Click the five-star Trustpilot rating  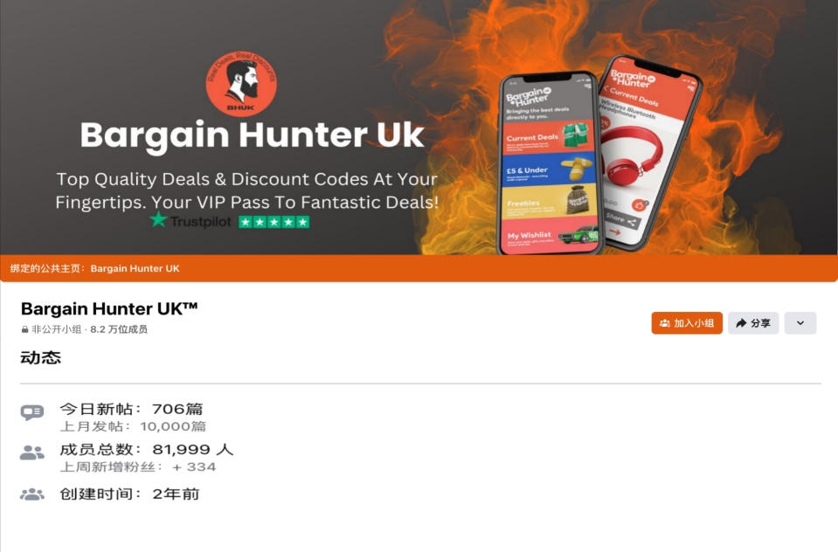274,222
